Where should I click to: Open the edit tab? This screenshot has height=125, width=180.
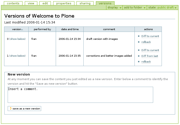click(x=45, y=3)
